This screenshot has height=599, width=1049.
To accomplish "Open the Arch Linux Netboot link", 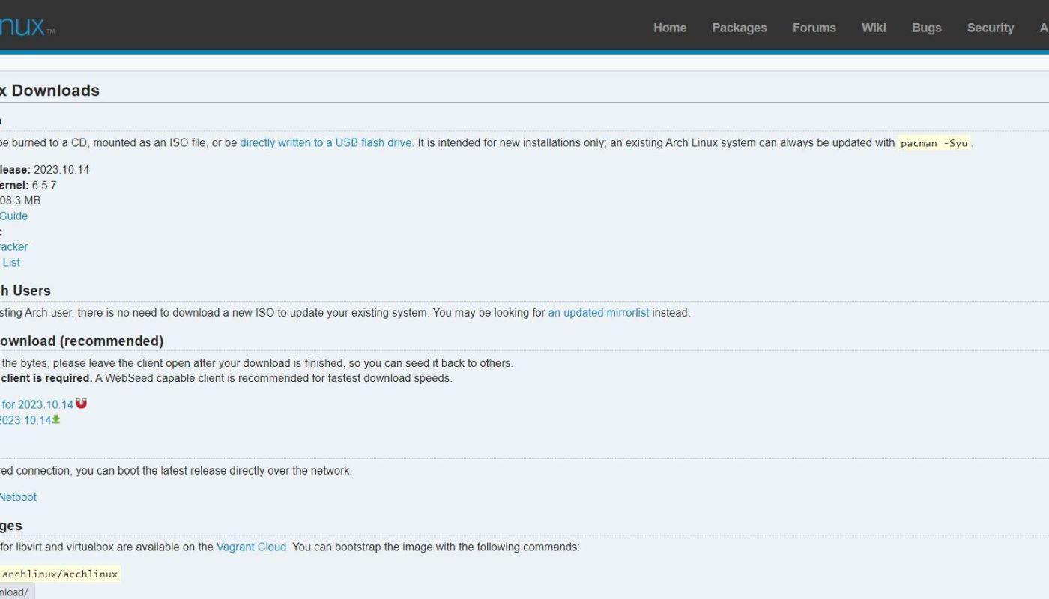I will click(x=18, y=497).
